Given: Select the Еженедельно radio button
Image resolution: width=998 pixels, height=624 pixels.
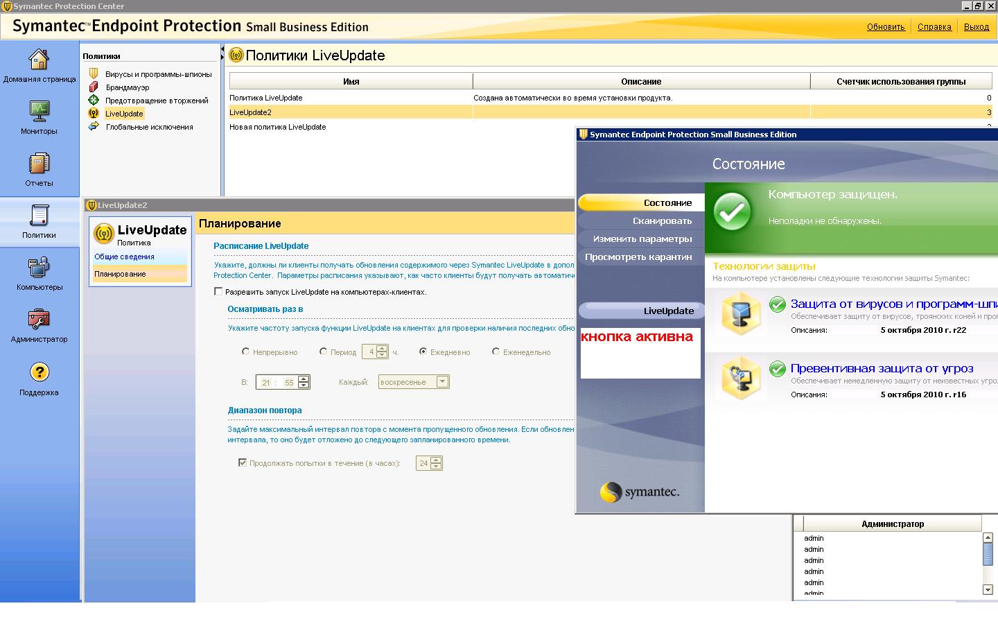Looking at the screenshot, I should tap(496, 352).
